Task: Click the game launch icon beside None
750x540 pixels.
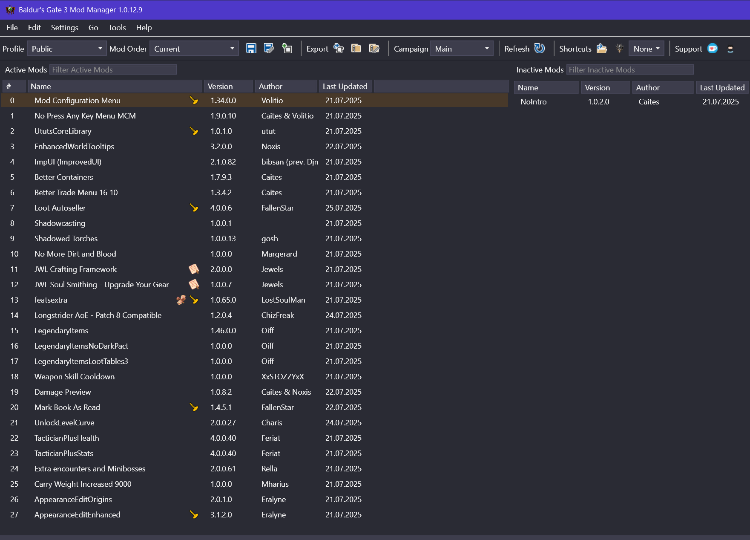Action: click(x=620, y=49)
